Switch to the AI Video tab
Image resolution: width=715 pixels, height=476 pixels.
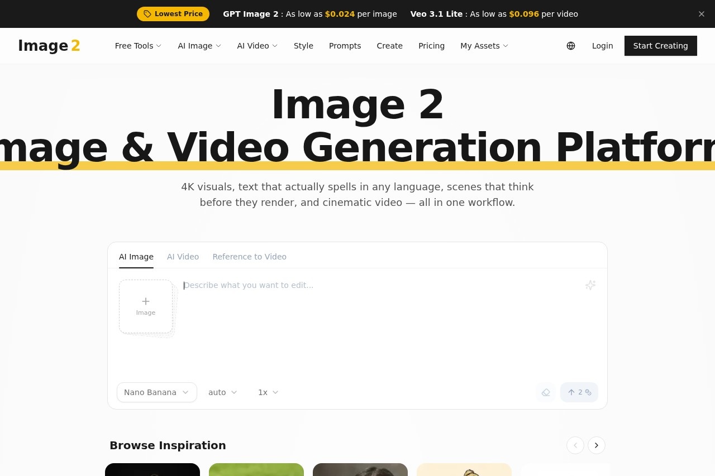pyautogui.click(x=183, y=257)
